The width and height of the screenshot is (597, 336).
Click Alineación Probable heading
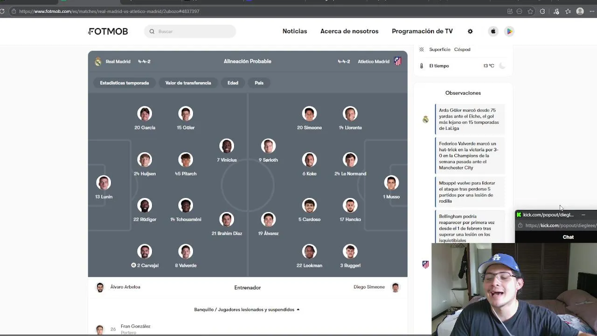click(x=247, y=61)
